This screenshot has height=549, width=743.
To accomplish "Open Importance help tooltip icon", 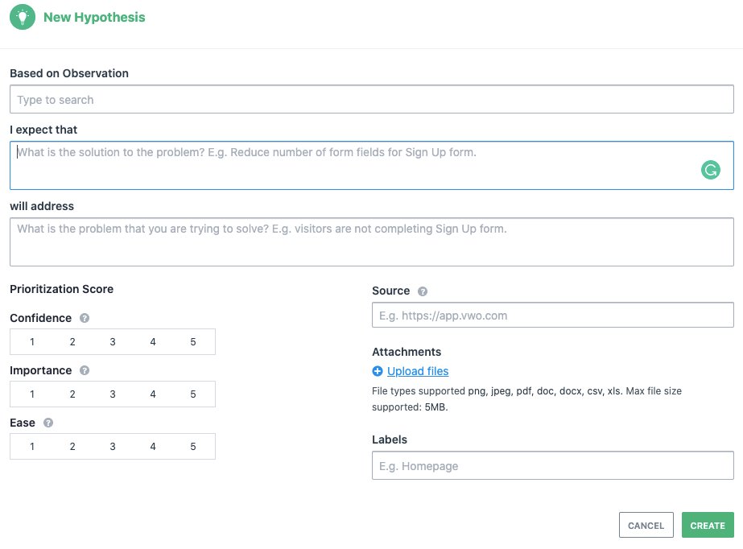I will (85, 370).
